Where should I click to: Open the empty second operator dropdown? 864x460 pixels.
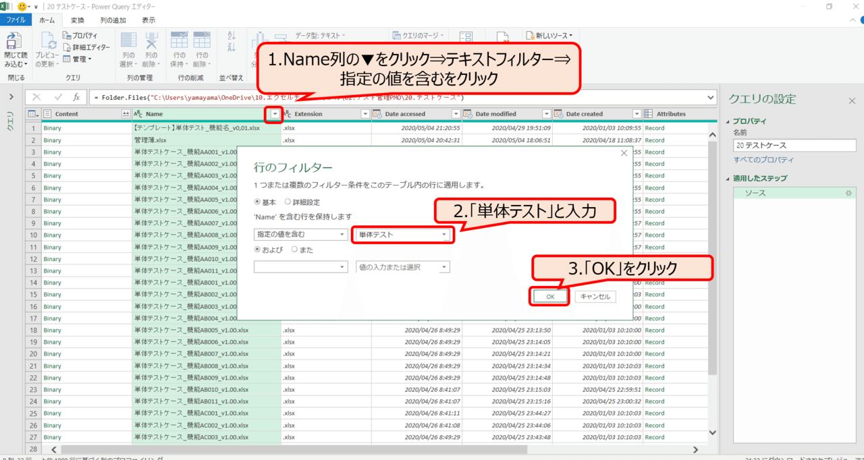point(300,267)
